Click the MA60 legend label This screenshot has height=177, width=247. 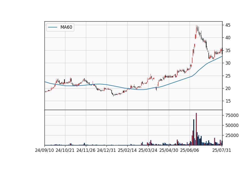pyautogui.click(x=66, y=27)
